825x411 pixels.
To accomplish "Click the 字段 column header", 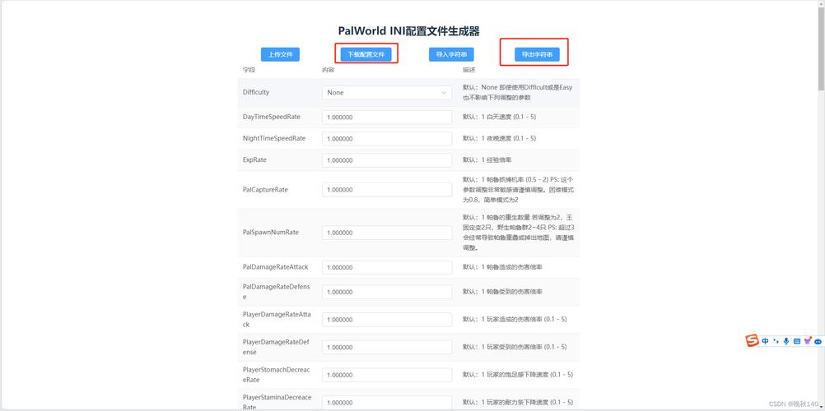I will 249,69.
